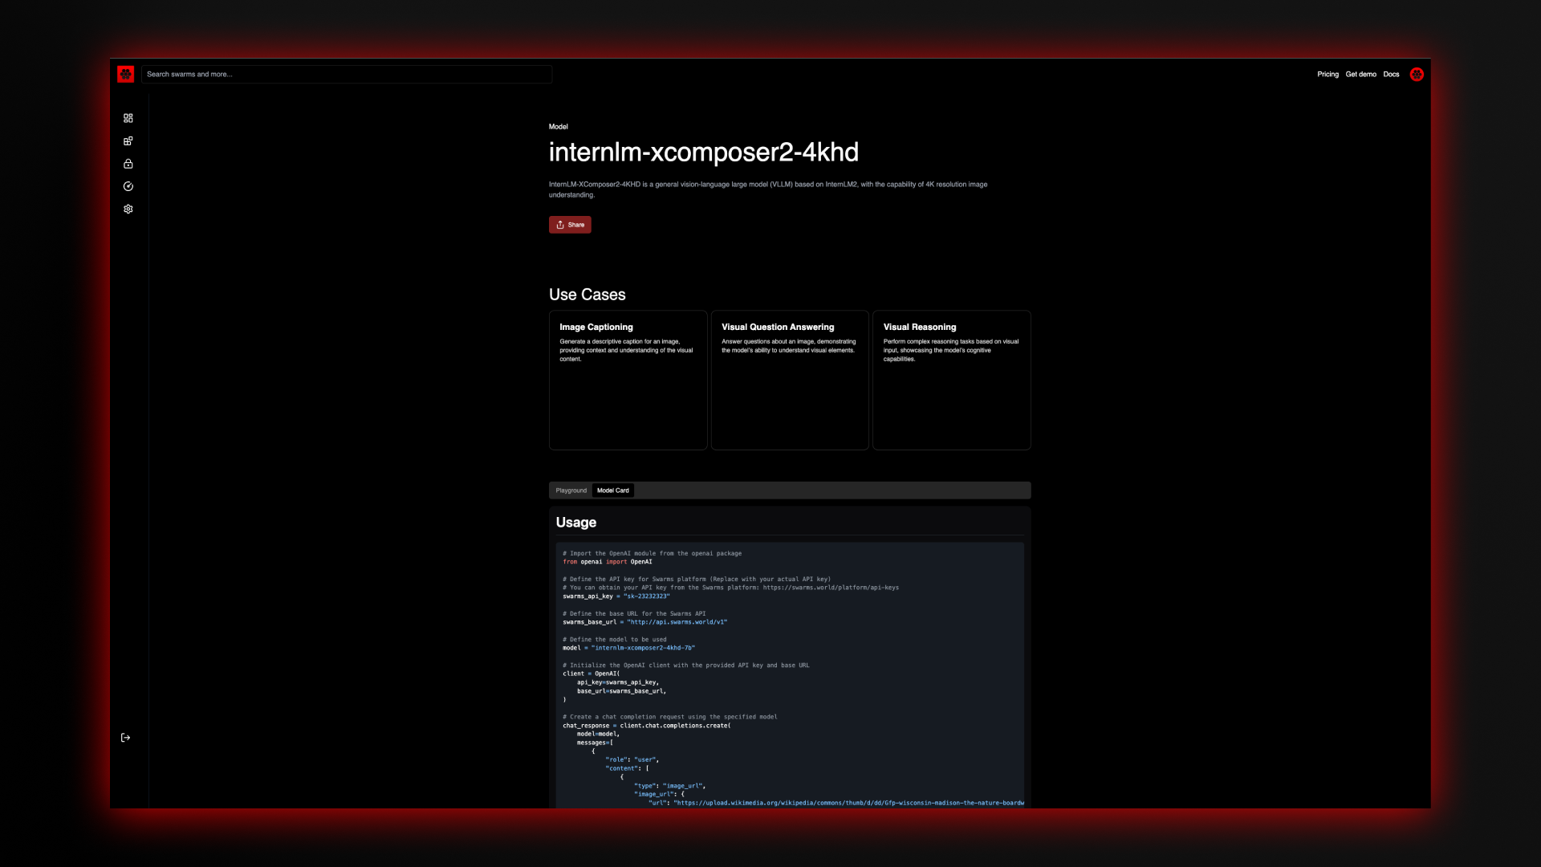1541x867 pixels.
Task: Open the gauge usage icon in sidebar
Action: point(128,186)
